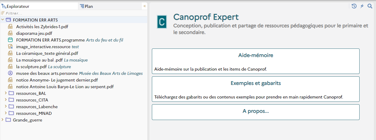This screenshot has width=376, height=140.
Task: Collapse the left panel with double chevron
Action: 145,6
